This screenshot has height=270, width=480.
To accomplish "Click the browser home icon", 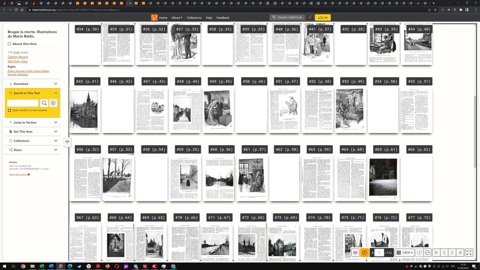I will click(x=22, y=10).
